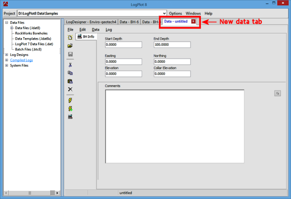Close the Data - untitled tab
The width and height of the screenshot is (291, 199).
tap(194, 22)
